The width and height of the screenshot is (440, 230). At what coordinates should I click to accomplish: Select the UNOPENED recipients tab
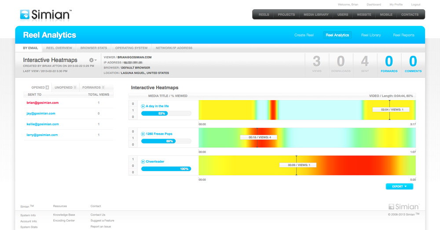[66, 88]
